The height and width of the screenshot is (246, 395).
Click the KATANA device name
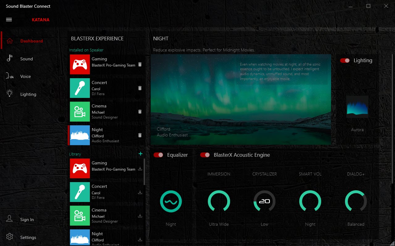click(40, 20)
